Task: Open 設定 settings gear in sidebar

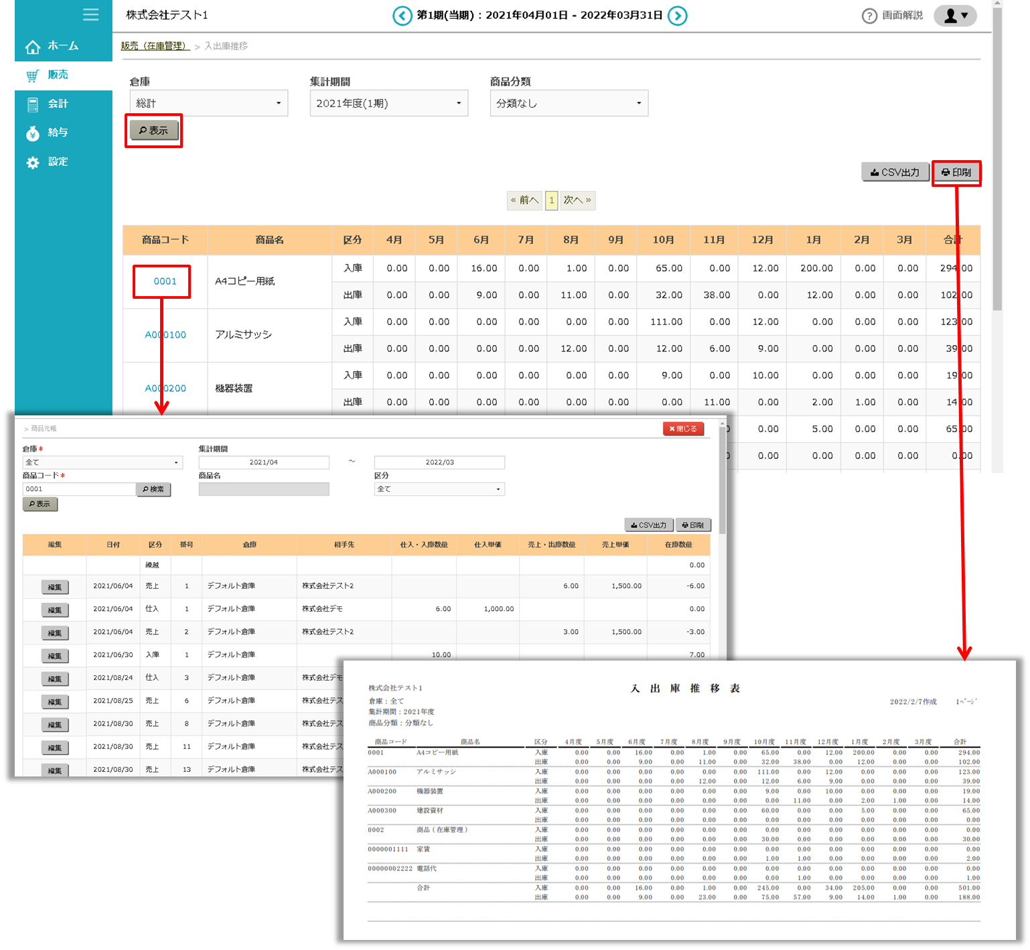Action: [33, 162]
